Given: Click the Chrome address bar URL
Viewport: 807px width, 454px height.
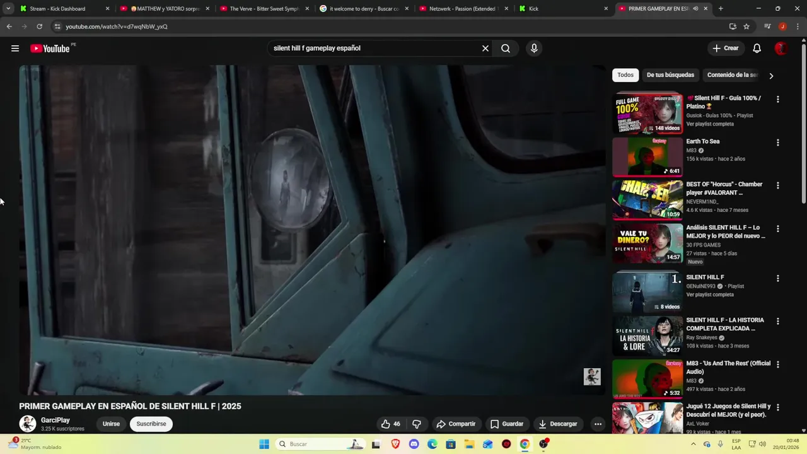Looking at the screenshot, I should pyautogui.click(x=117, y=26).
